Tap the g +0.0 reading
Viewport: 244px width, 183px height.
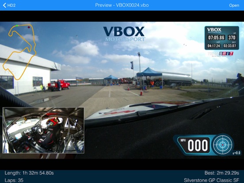236,153
